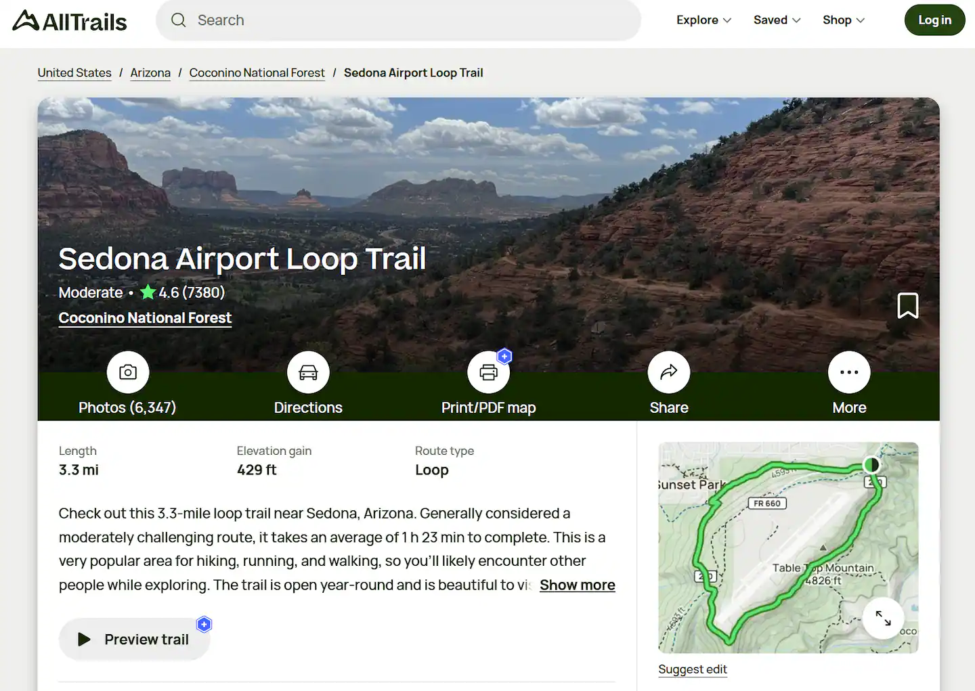Click the Moderate difficulty label
Viewport: 975px width, 691px height.
click(x=91, y=292)
